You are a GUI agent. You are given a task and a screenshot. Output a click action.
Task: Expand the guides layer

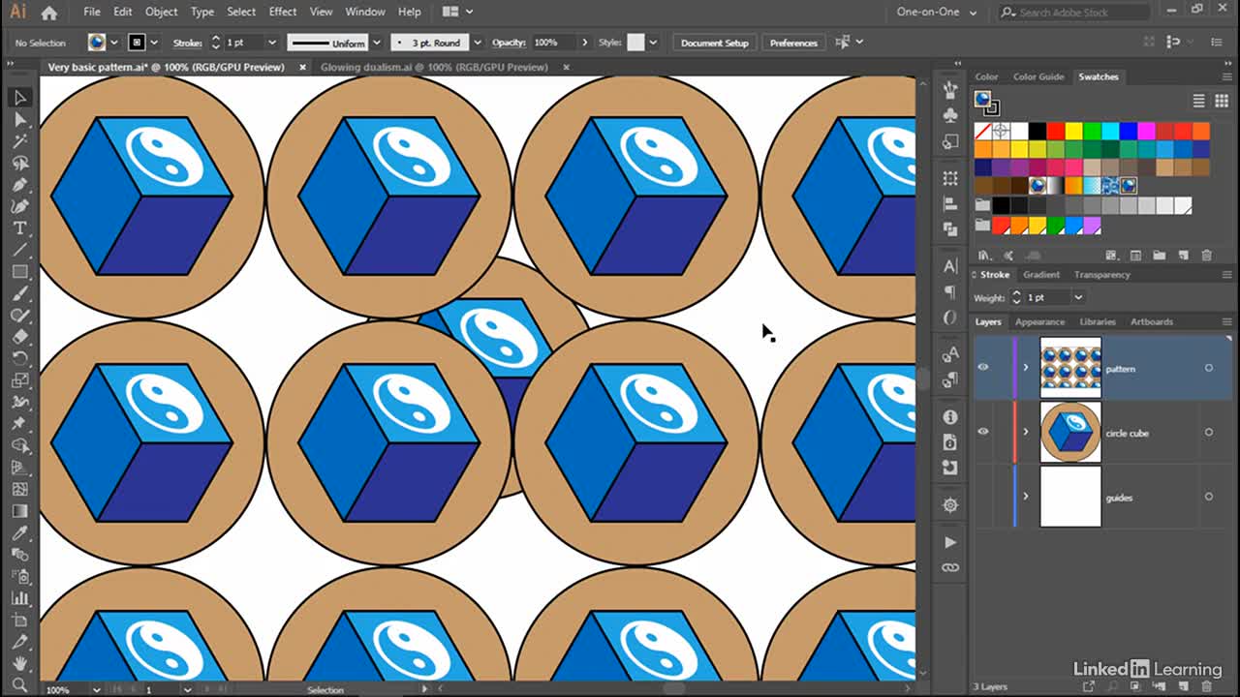click(x=1026, y=497)
